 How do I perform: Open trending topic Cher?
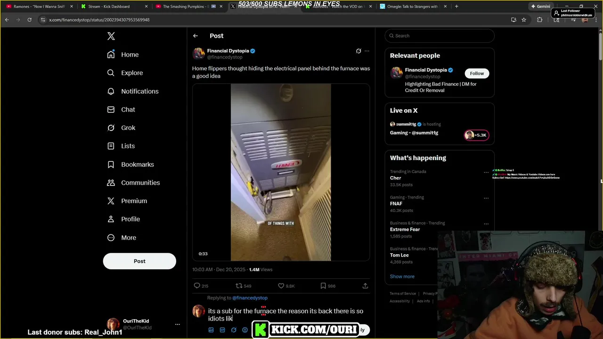pyautogui.click(x=396, y=178)
